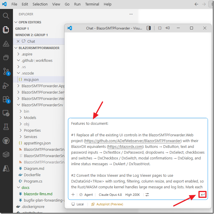Expand the .vs folder
The width and height of the screenshot is (214, 214).
pyautogui.click(x=18, y=67)
